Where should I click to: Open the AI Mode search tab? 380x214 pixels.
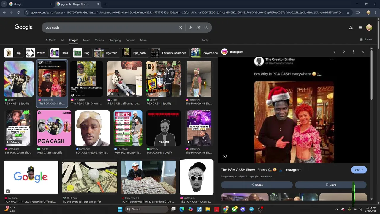(x=51, y=40)
